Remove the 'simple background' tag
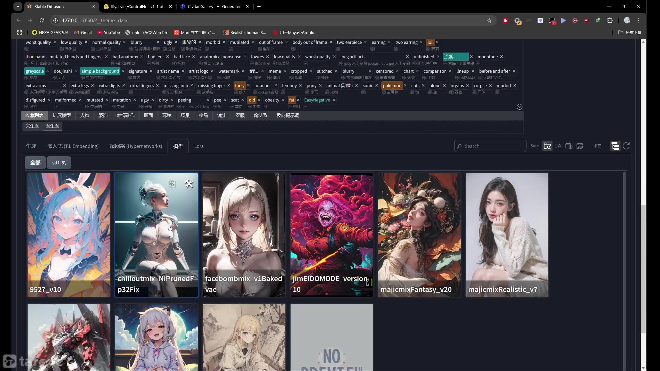 coord(123,71)
